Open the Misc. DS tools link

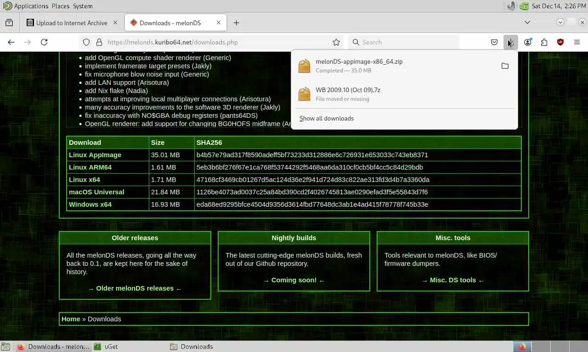453,280
